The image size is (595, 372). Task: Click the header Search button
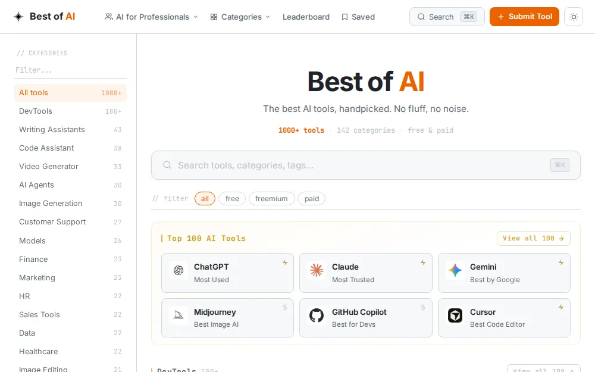(x=447, y=17)
